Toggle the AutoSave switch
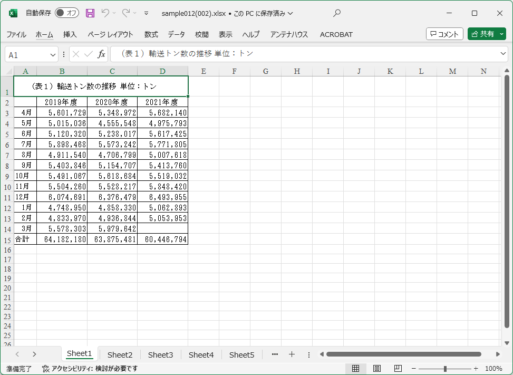Image resolution: width=513 pixels, height=375 pixels. [x=67, y=13]
